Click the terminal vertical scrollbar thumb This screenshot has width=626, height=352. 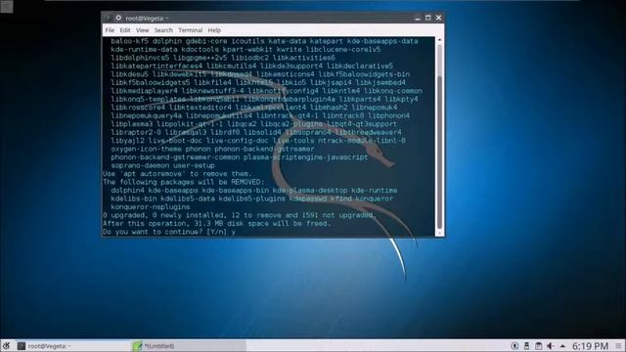click(x=439, y=152)
